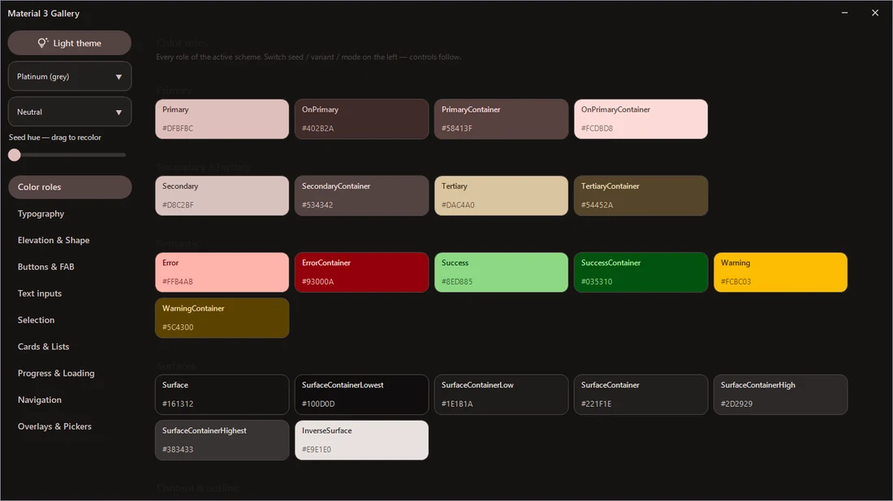Viewport: 893px width, 501px height.
Task: Go to Cards & Lists page
Action: [70, 346]
